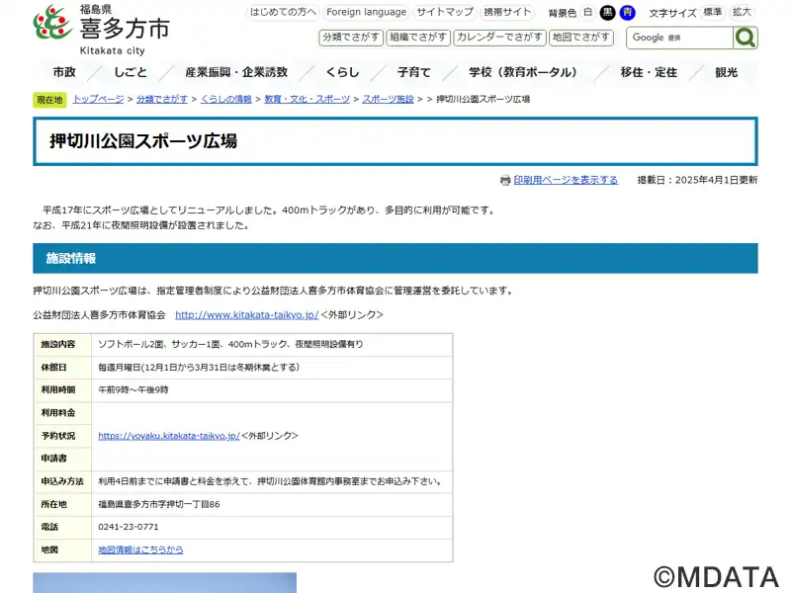Image resolution: width=791 pixels, height=593 pixels.
Task: Select blue background color option
Action: [x=628, y=13]
